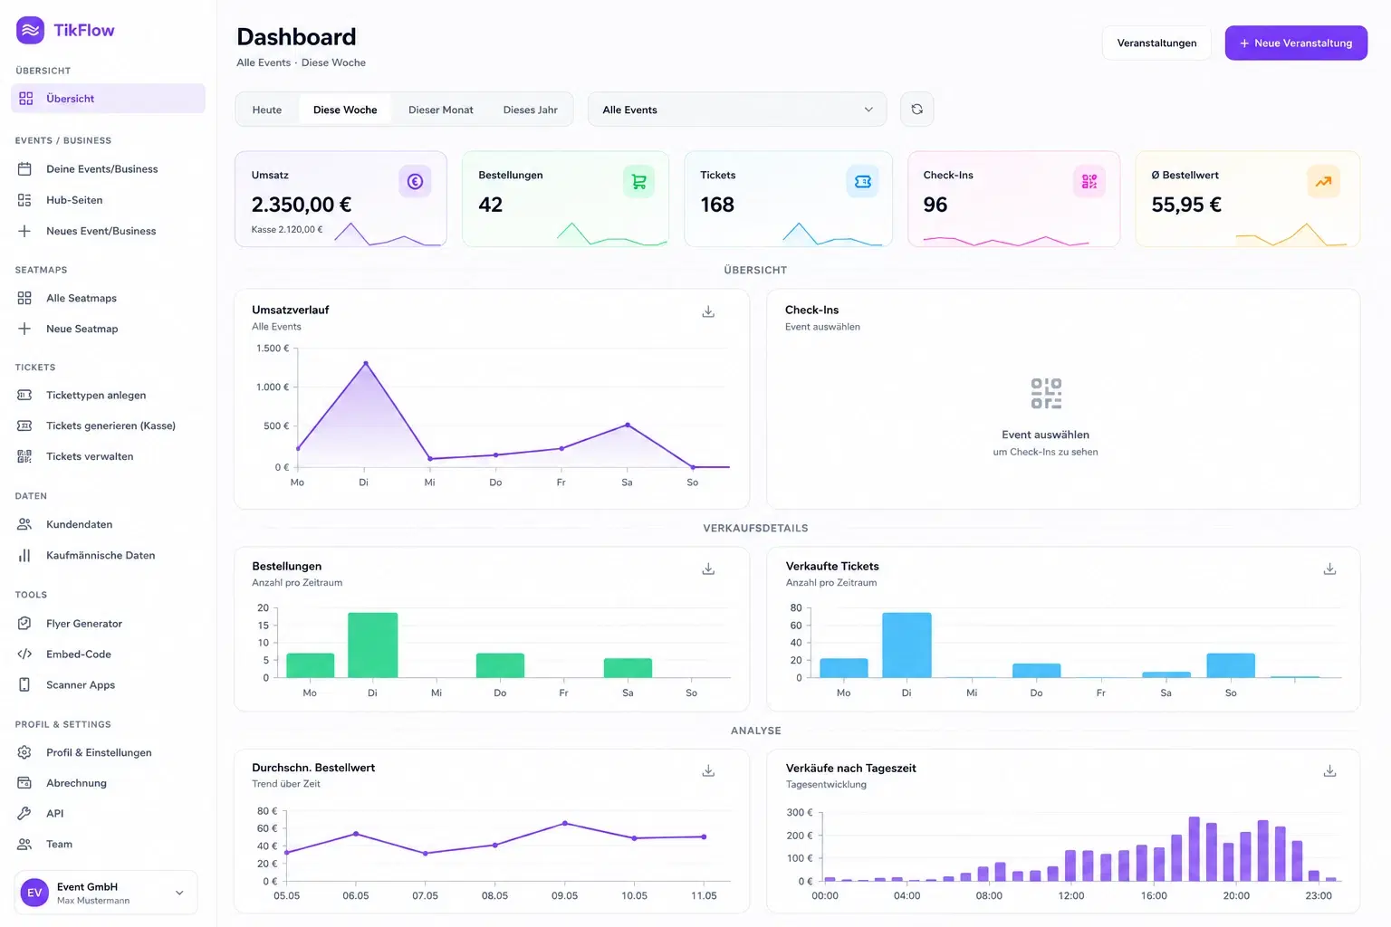
Task: Click the plus icon beside Neue Seatmap
Action: 24,329
